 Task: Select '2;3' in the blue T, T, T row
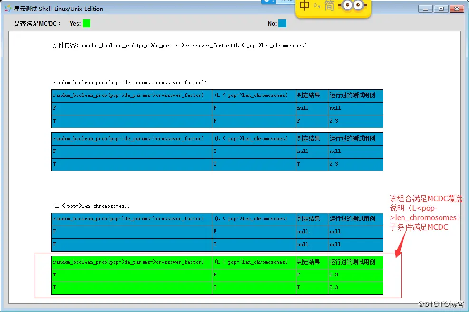point(334,164)
